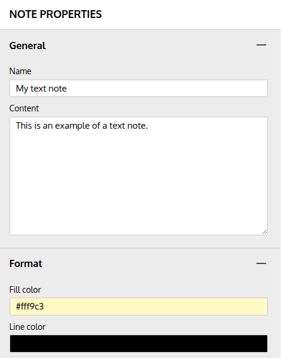Image resolution: width=281 pixels, height=358 pixels.
Task: Collapse the General section using its minus icon
Action: 261,45
